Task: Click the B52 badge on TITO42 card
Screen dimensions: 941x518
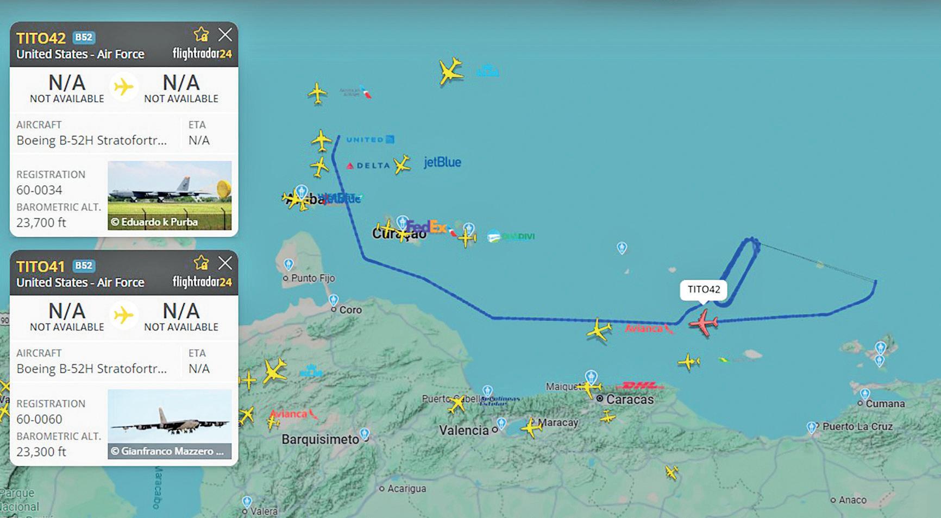Action: (84, 37)
